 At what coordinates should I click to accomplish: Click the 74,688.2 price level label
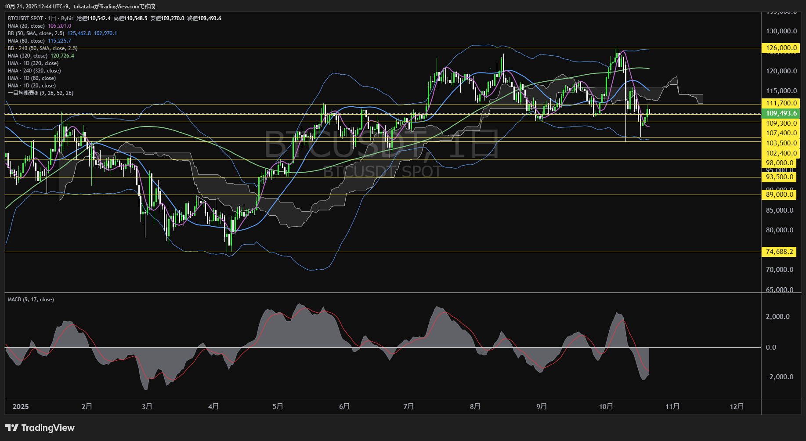[779, 252]
